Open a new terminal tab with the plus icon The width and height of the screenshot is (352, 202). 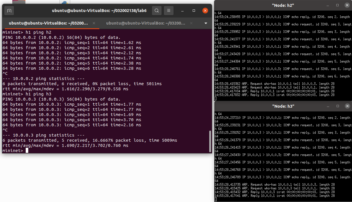pyautogui.click(x=9, y=11)
